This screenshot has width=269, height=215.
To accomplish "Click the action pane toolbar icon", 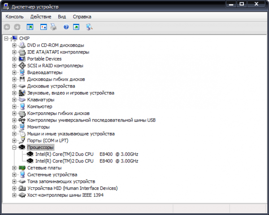I will click(76, 27).
